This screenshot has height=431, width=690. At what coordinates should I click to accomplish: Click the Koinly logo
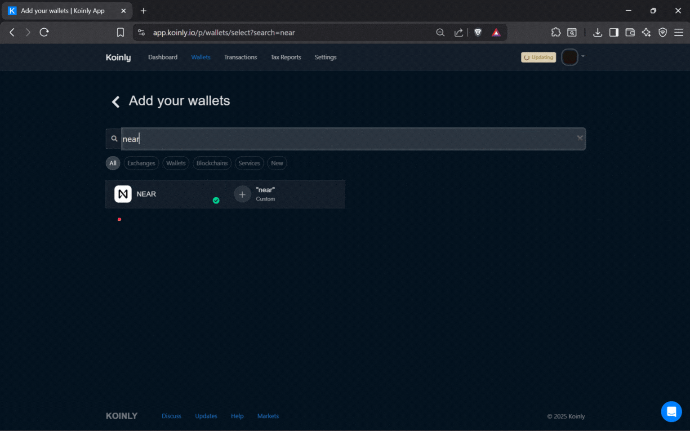tap(118, 57)
